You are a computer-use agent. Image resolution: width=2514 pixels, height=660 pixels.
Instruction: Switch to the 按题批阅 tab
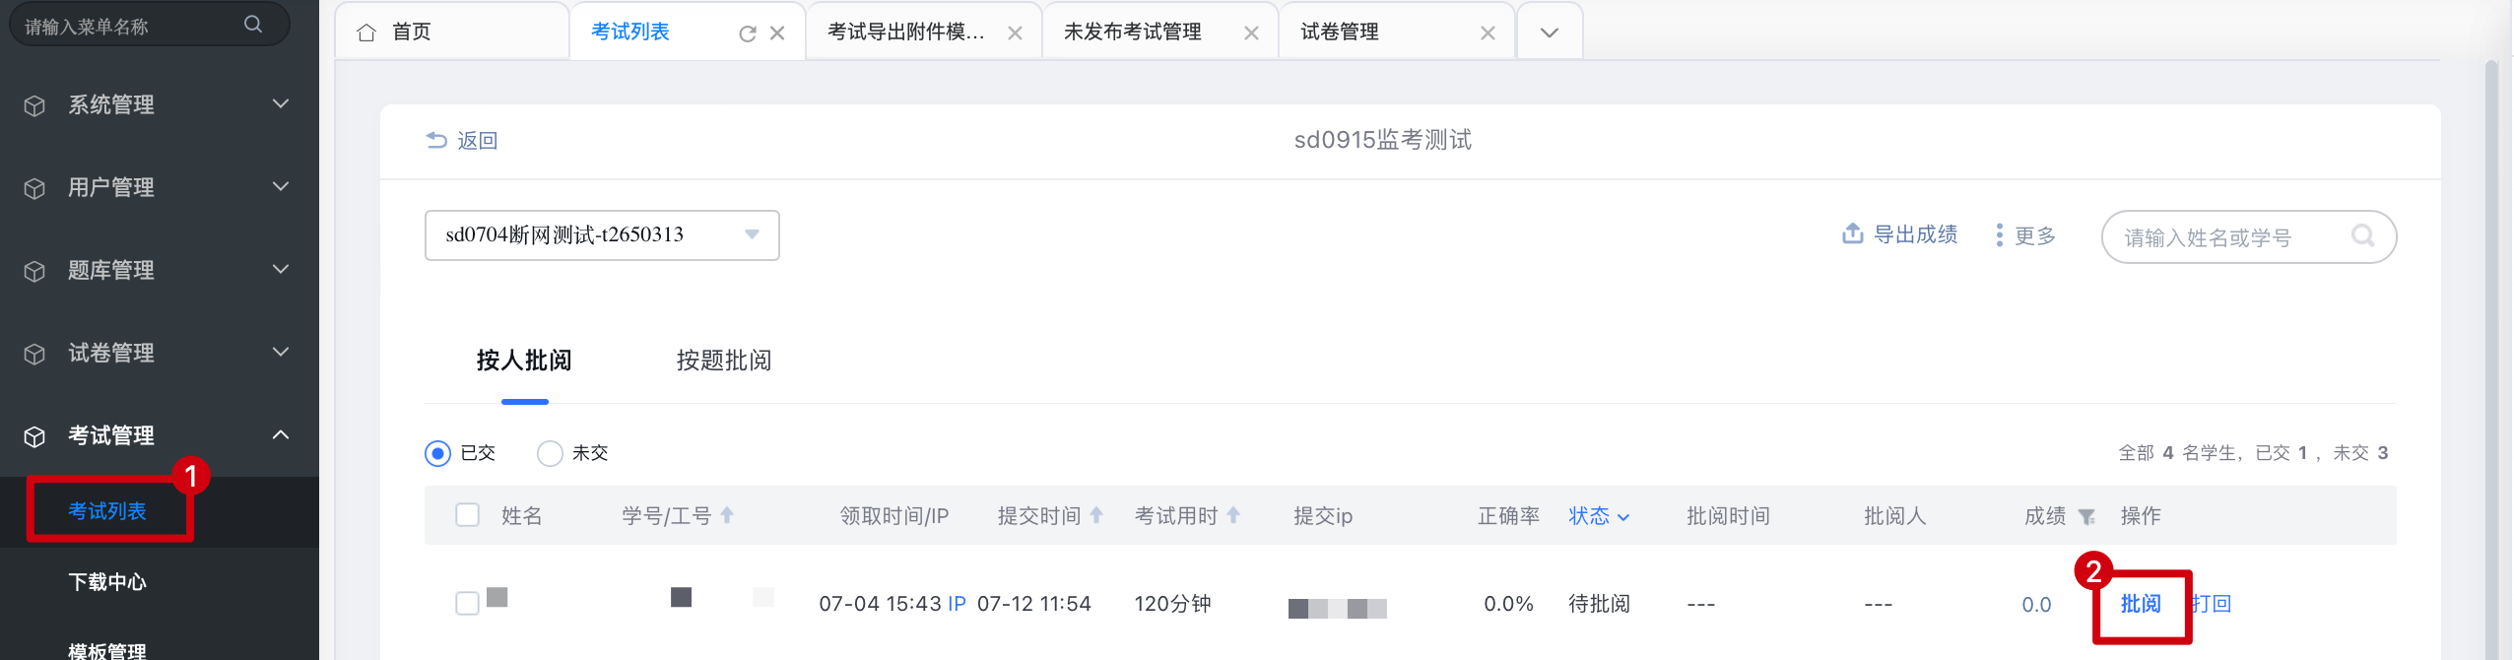[724, 361]
